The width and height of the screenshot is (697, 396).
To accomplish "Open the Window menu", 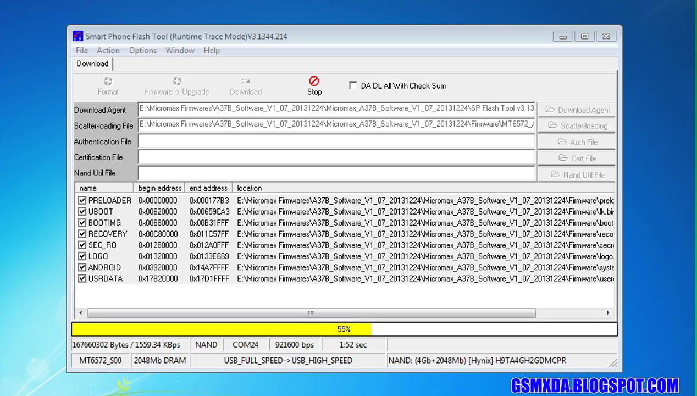I will click(180, 50).
